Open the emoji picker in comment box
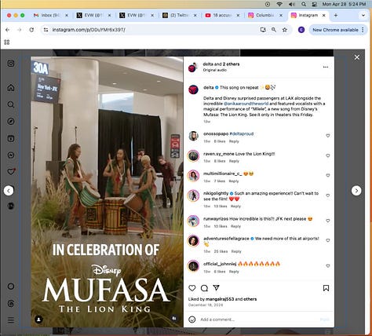Viewport: 372px width, 336px height. point(192,320)
